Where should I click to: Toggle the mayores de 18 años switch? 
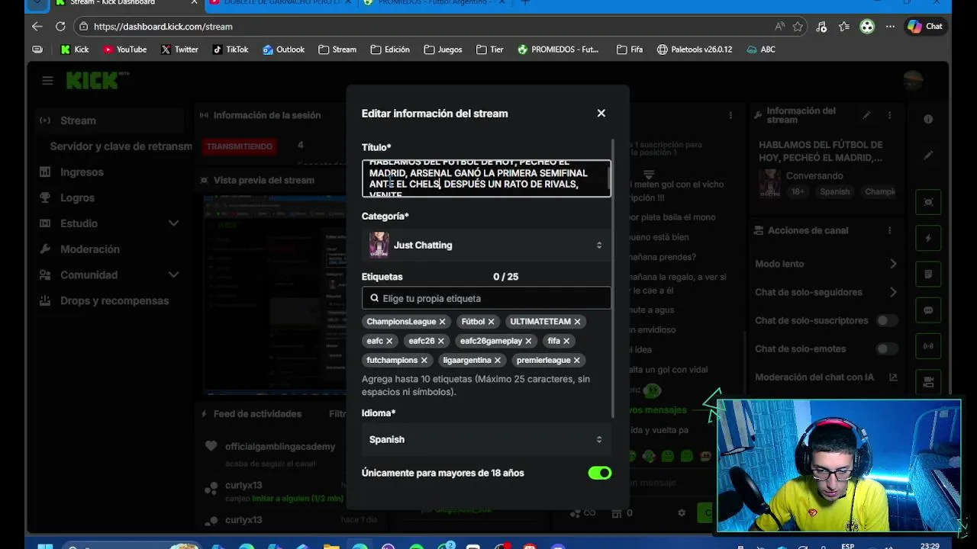tap(600, 473)
